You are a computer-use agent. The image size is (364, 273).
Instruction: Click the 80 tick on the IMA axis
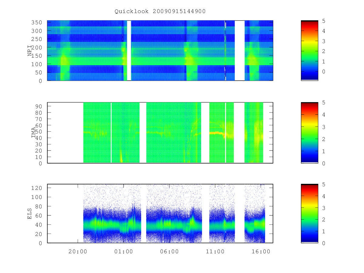coord(39,113)
